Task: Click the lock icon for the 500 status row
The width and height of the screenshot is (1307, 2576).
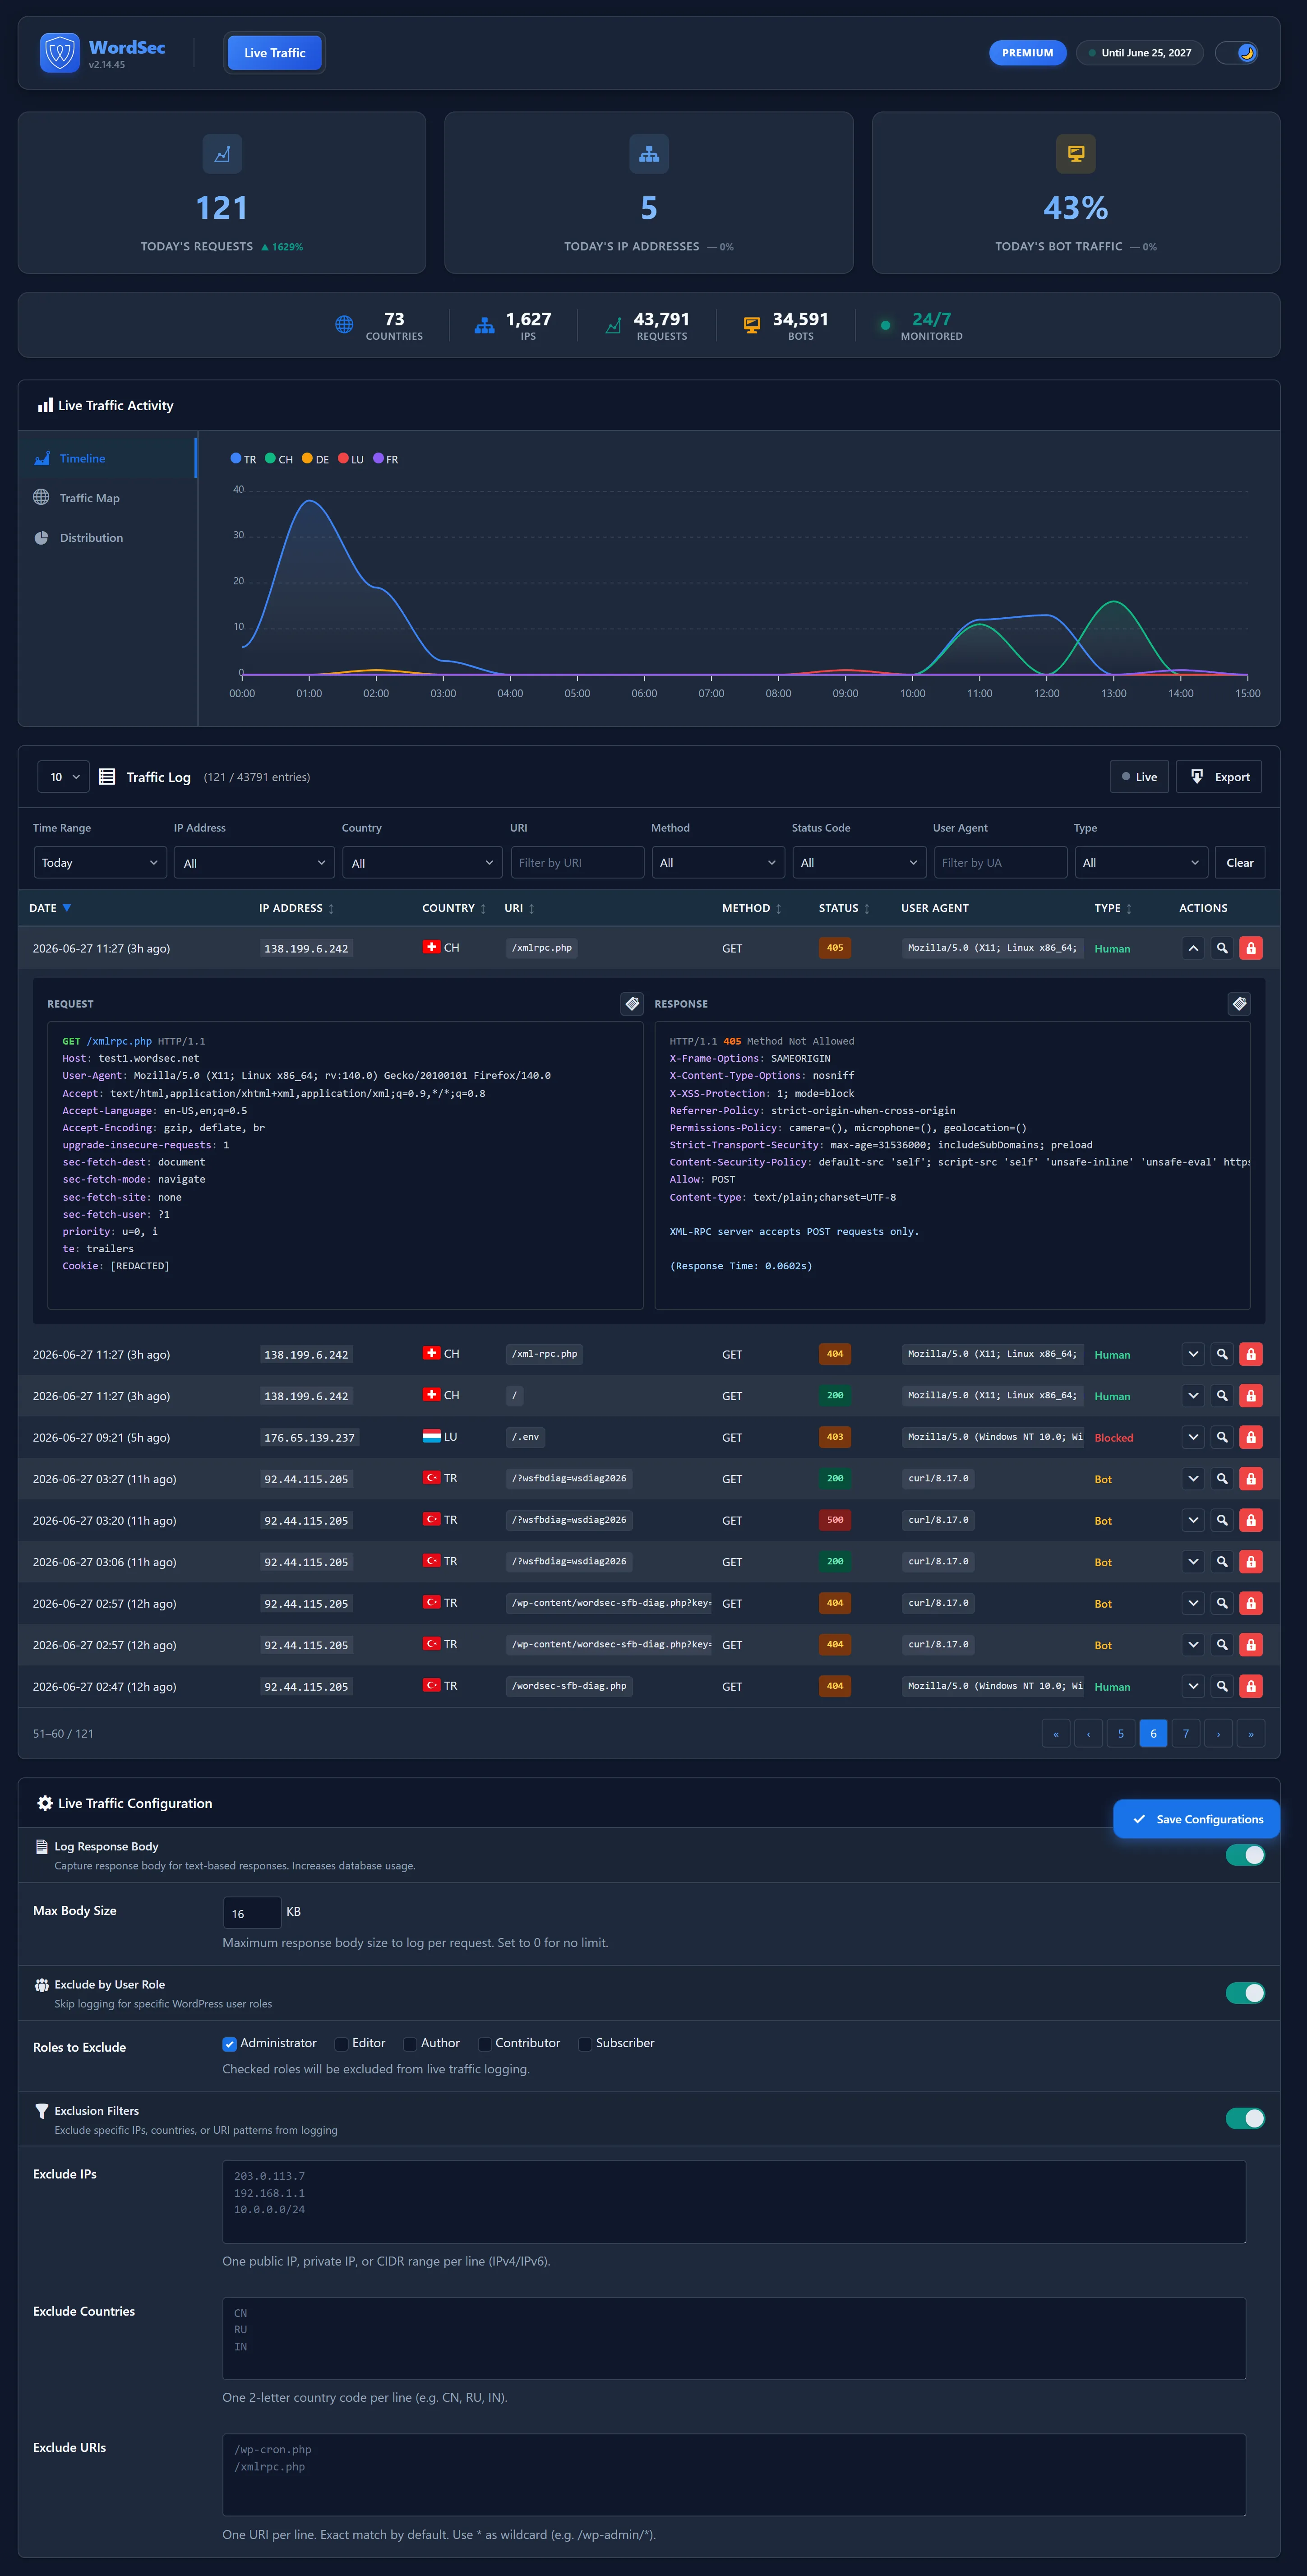Action: (1251, 1520)
